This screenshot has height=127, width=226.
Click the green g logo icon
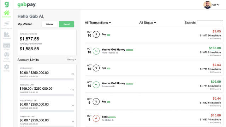7,4
